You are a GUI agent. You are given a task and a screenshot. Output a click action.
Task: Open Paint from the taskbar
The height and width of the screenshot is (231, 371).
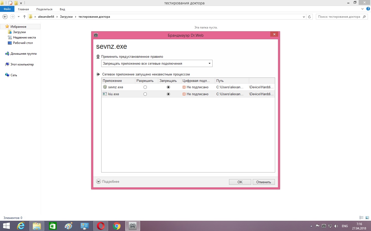pyautogui.click(x=69, y=226)
